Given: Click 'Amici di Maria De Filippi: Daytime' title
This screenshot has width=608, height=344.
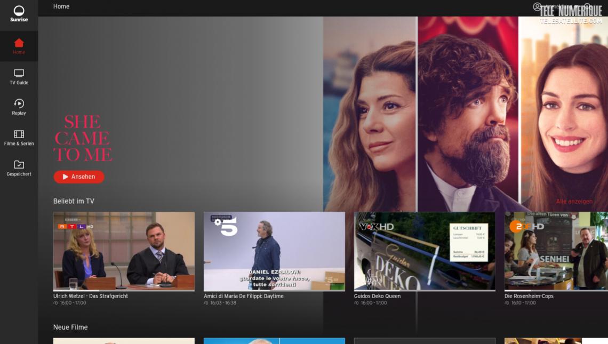Looking at the screenshot, I should [x=244, y=296].
